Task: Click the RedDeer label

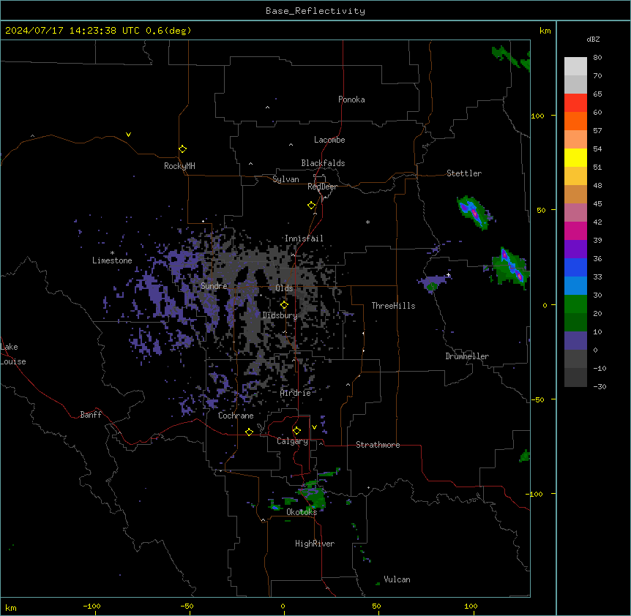Action: (323, 187)
